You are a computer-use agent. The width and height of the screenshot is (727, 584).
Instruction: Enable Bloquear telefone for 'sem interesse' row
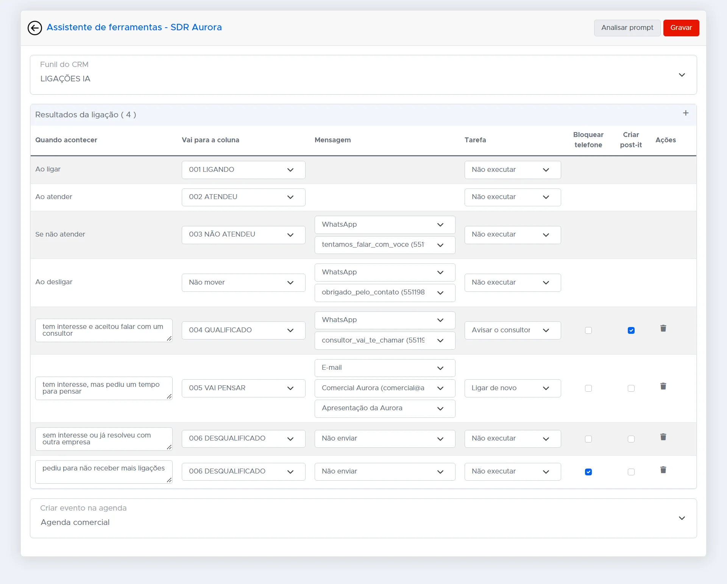point(588,439)
